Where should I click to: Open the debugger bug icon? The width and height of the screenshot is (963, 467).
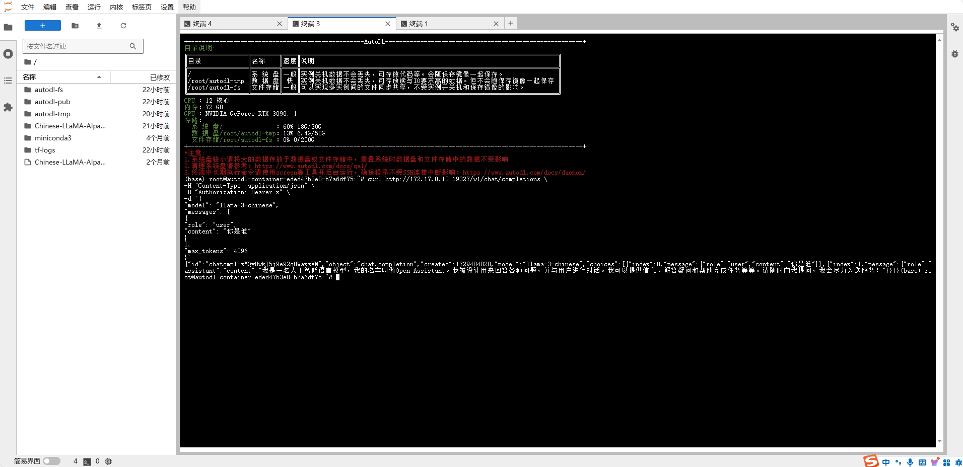pyautogui.click(x=954, y=54)
